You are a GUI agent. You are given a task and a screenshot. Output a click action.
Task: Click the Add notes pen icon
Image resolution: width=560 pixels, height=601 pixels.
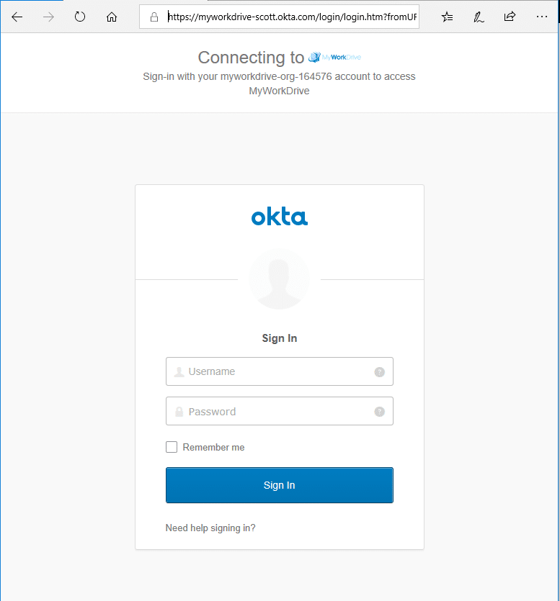point(479,17)
